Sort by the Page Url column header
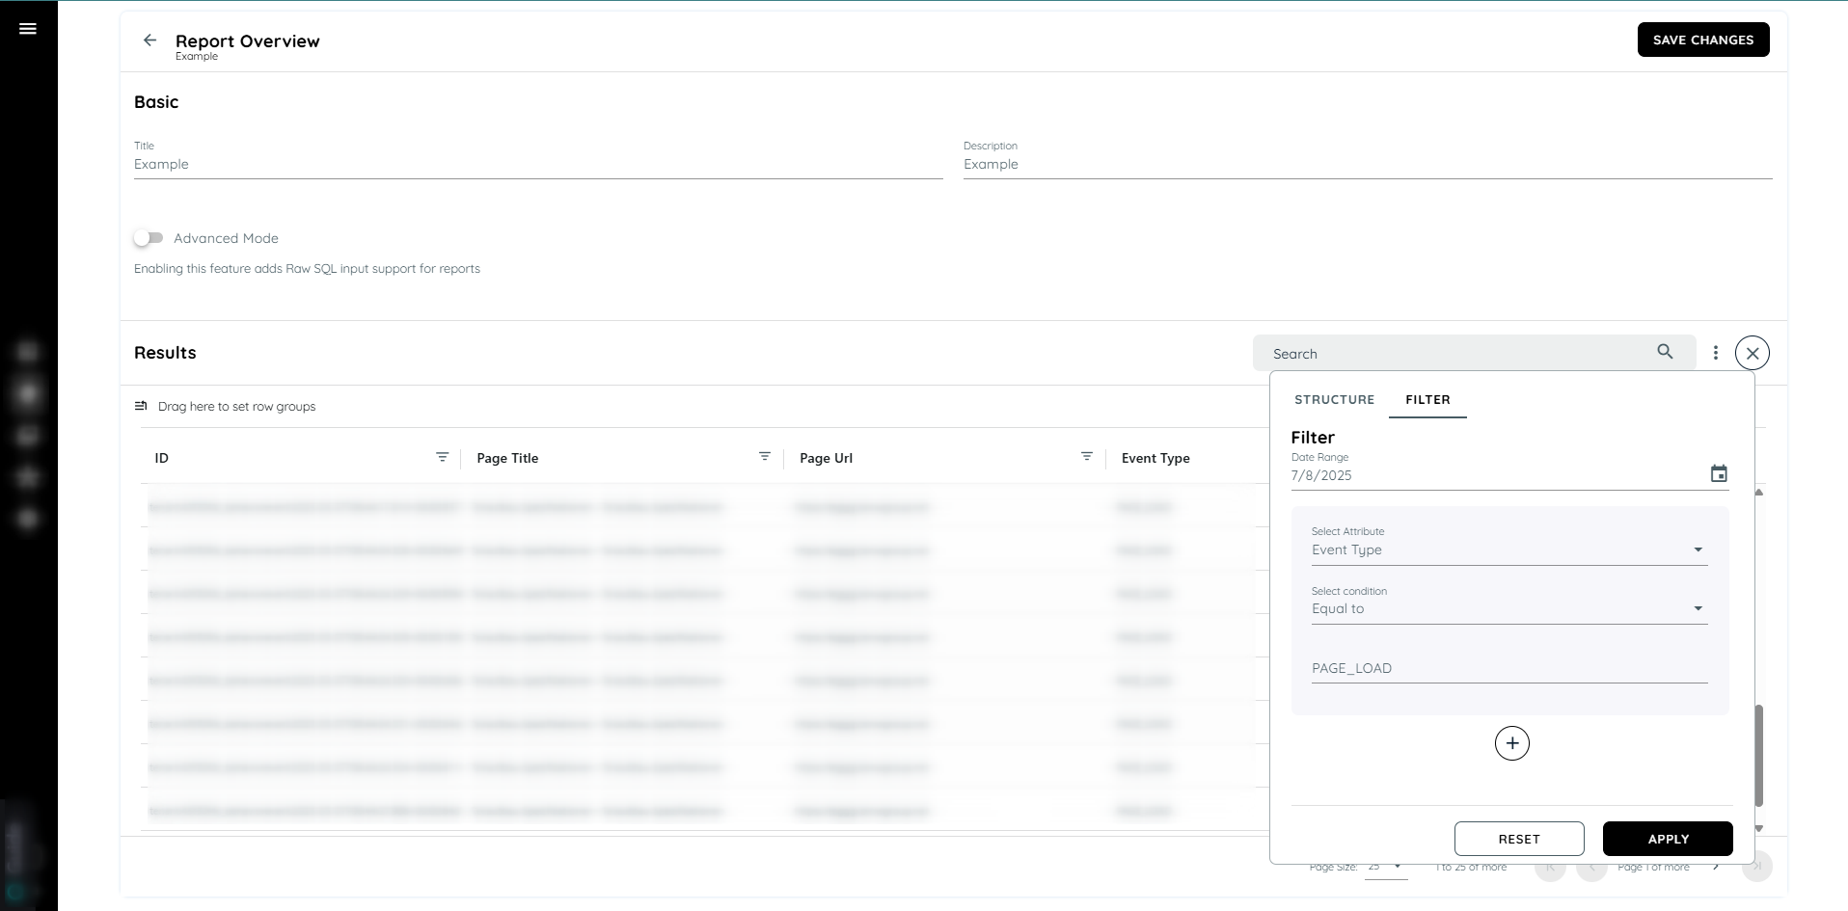The width and height of the screenshot is (1848, 911). point(826,458)
